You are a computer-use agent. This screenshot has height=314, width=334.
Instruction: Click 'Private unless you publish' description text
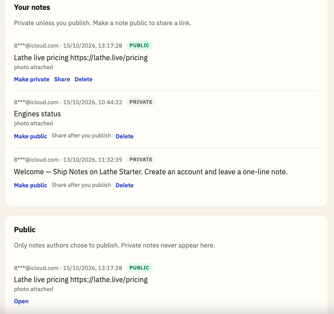(x=102, y=23)
